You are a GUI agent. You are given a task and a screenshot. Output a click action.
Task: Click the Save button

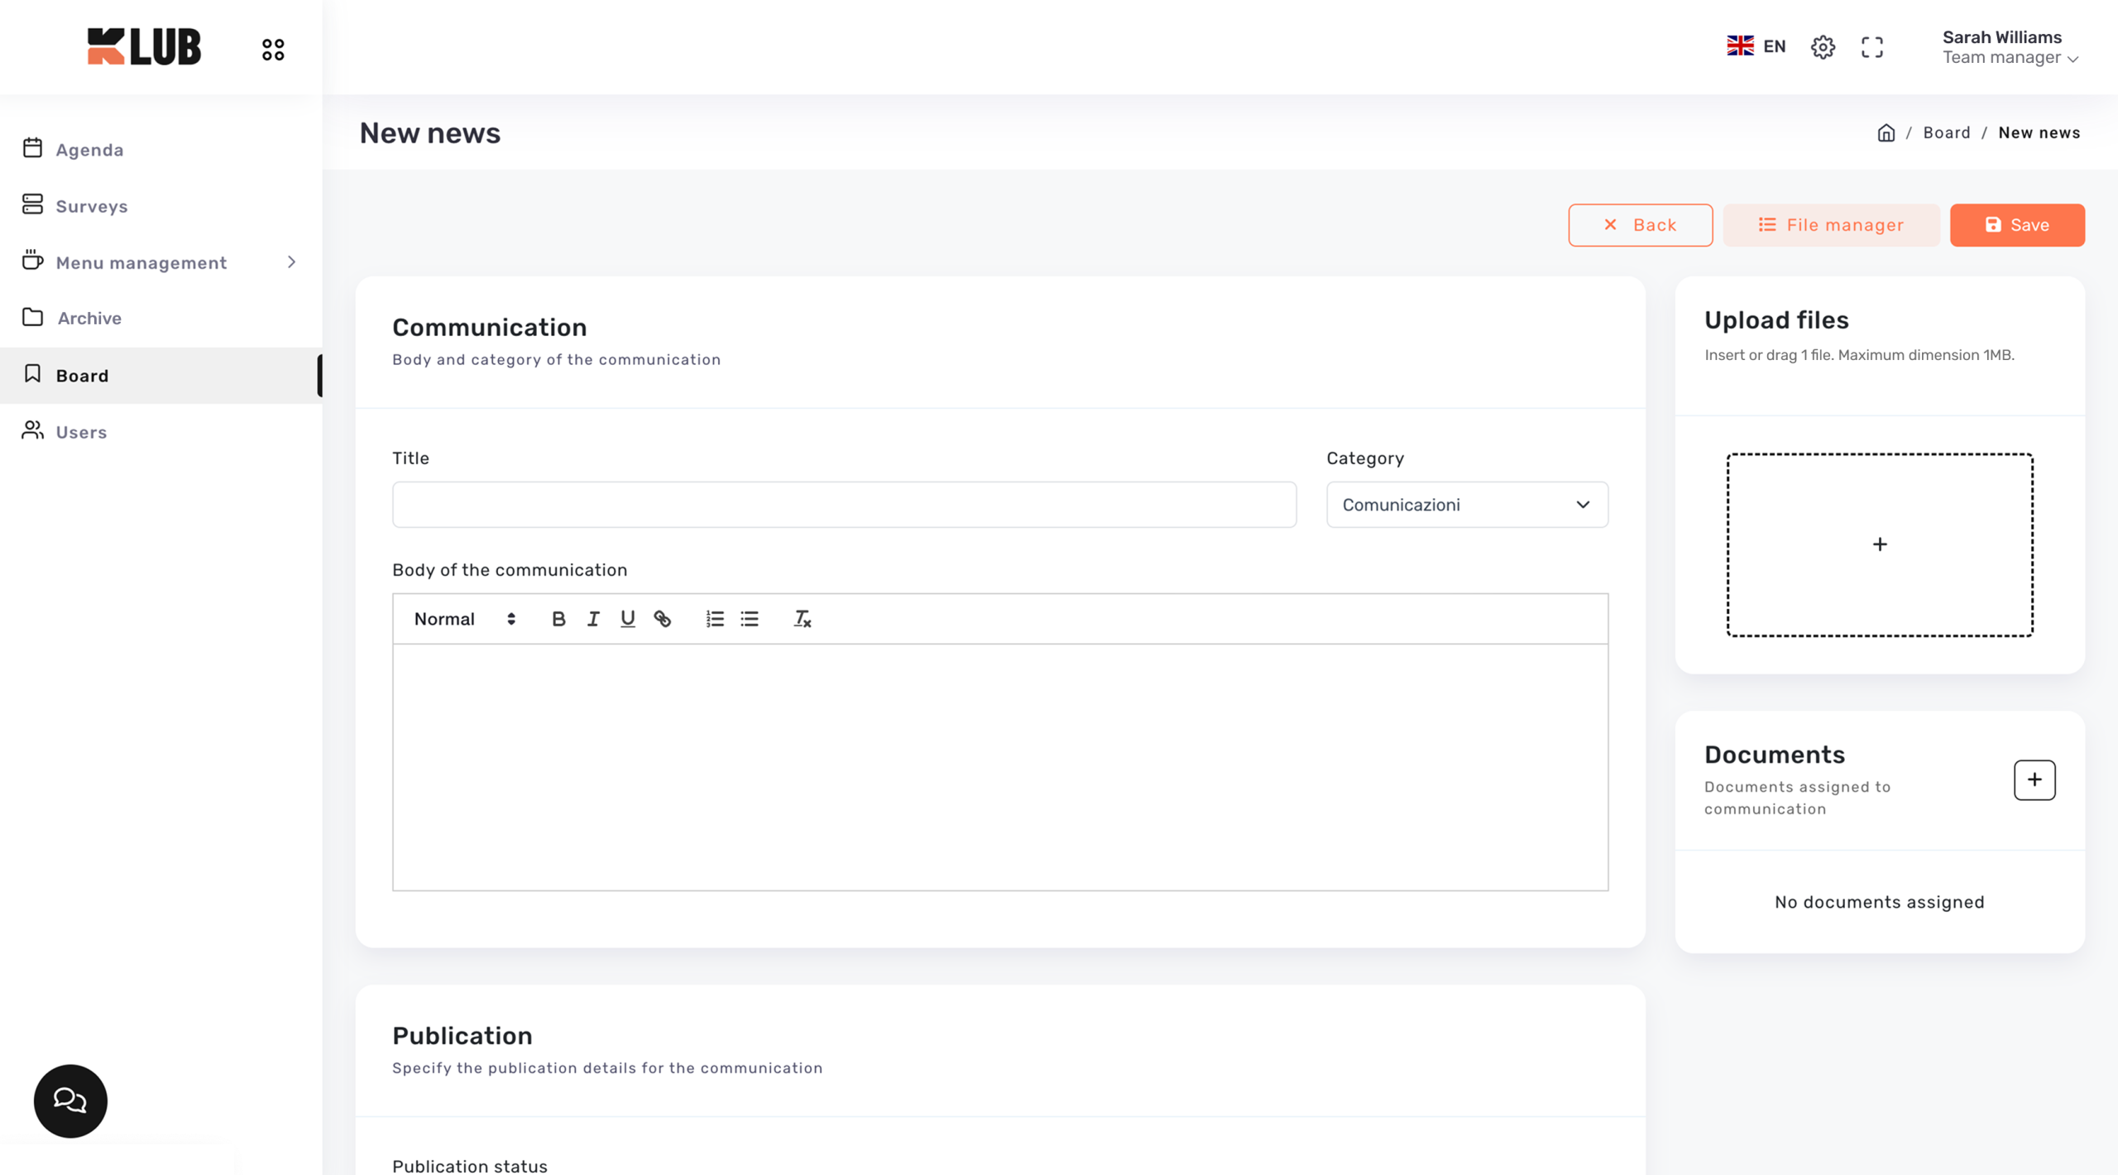2016,225
